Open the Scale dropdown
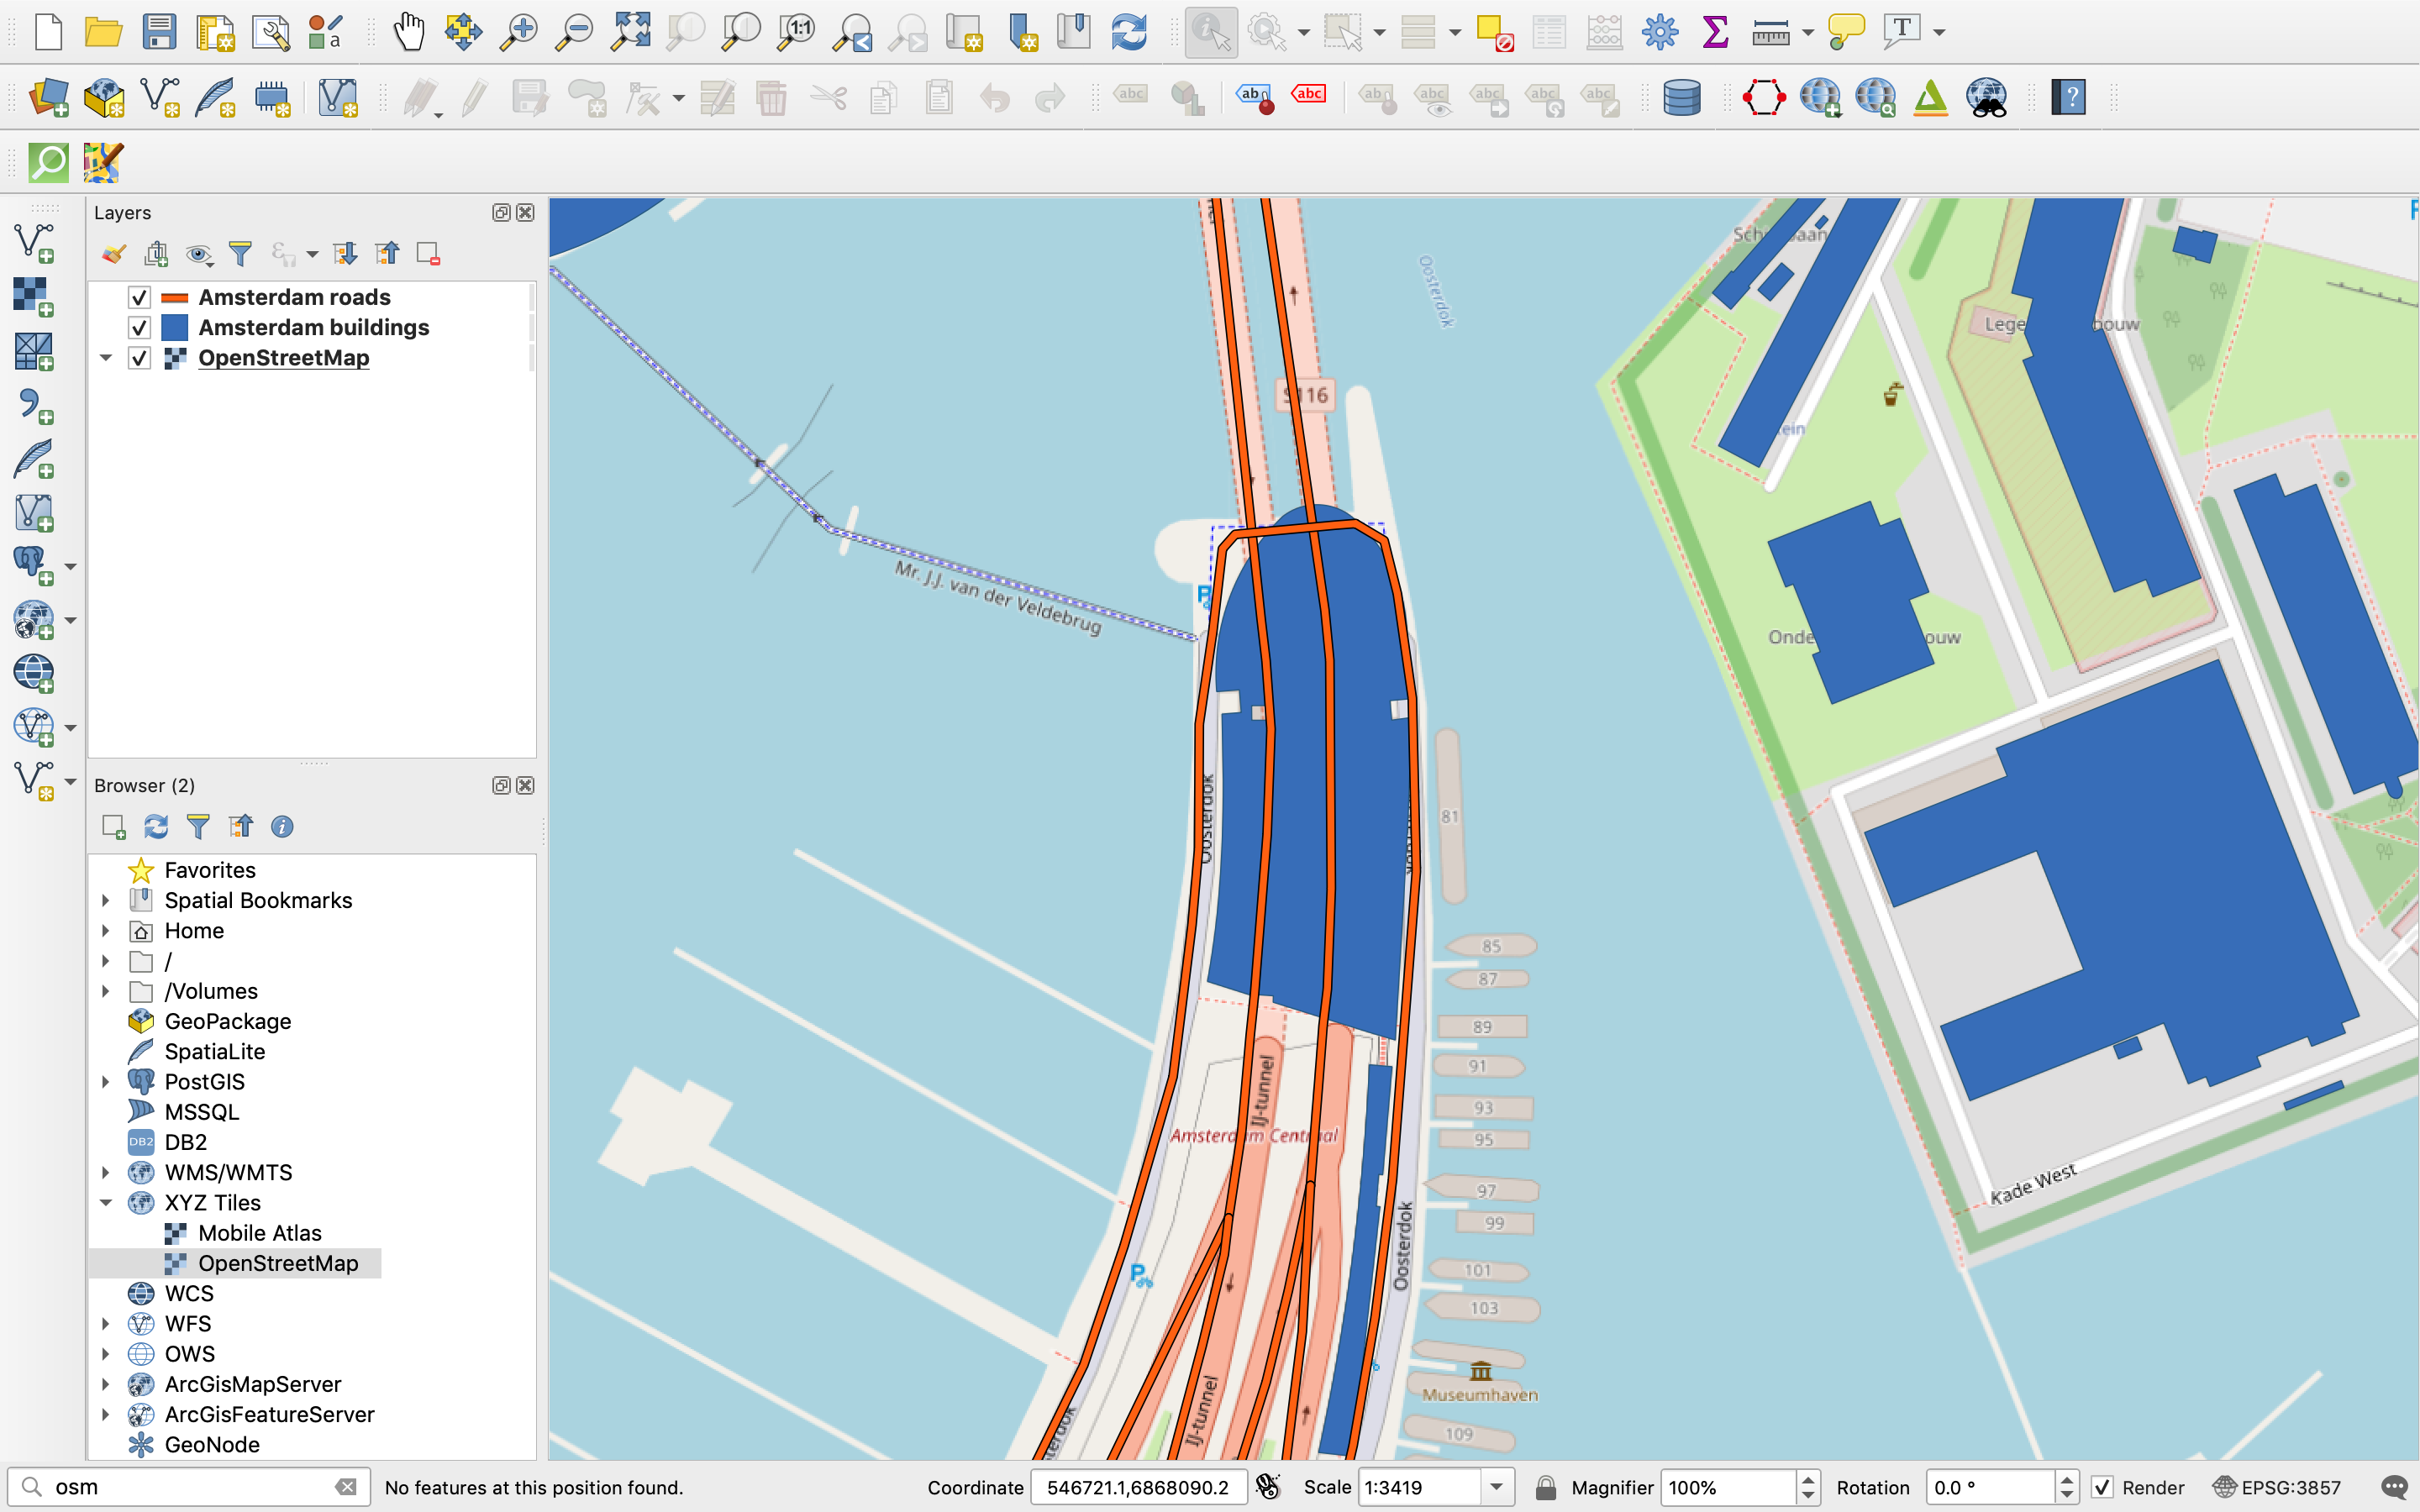 click(x=1497, y=1487)
